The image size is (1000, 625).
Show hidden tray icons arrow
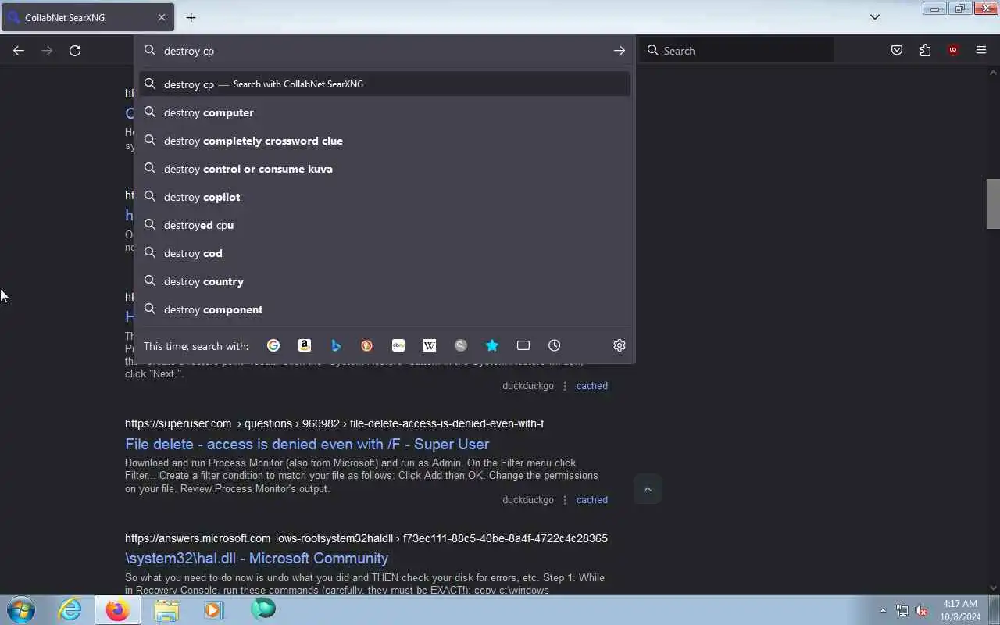tap(884, 611)
